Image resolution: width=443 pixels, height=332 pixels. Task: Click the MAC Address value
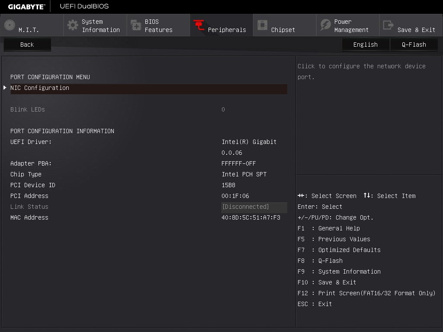pyautogui.click(x=251, y=217)
